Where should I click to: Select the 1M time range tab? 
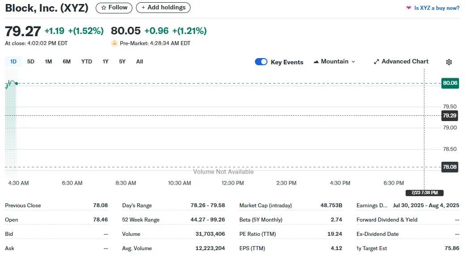tap(48, 62)
